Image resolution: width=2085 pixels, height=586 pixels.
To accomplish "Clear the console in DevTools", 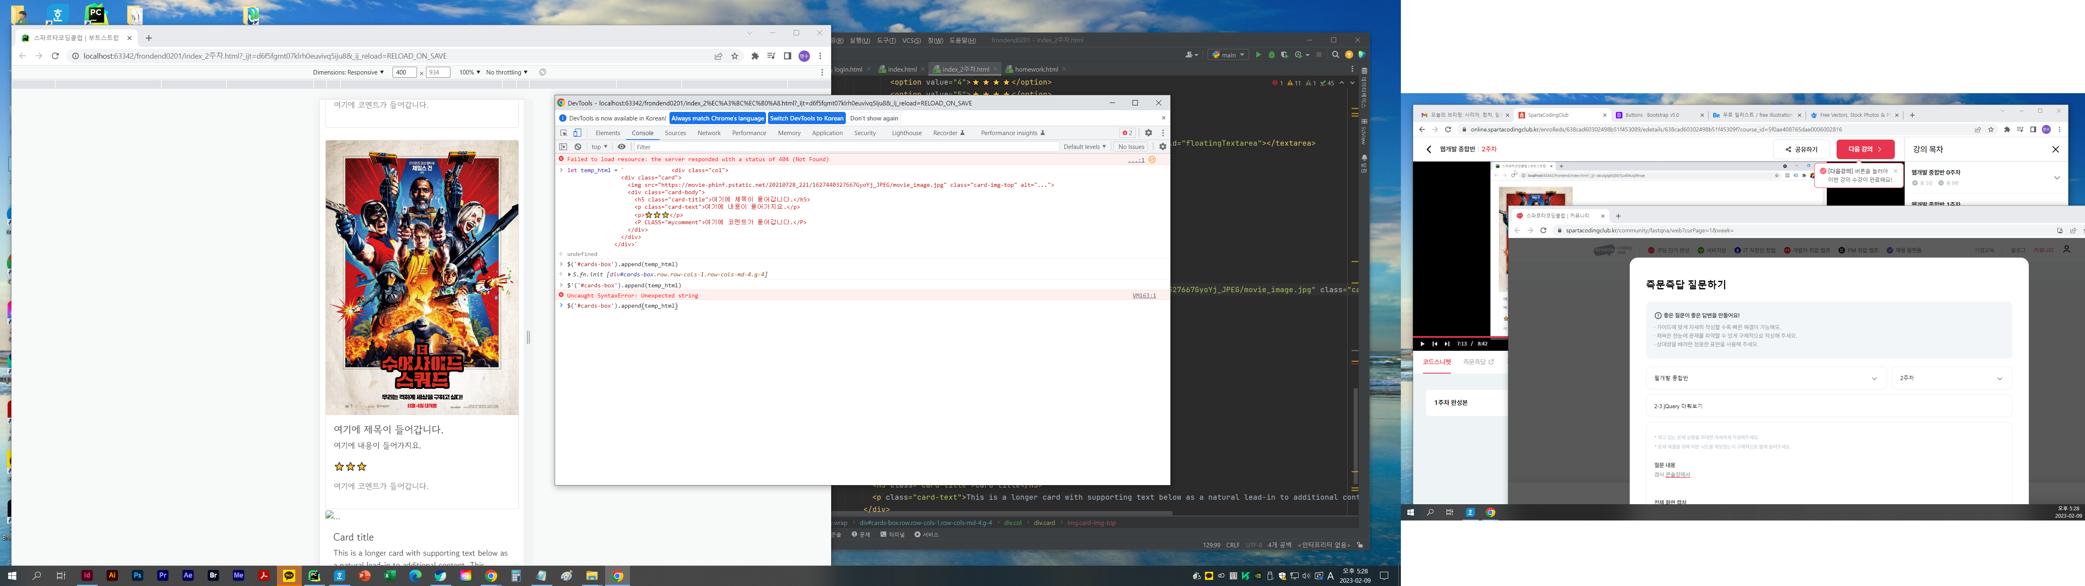I will [578, 146].
